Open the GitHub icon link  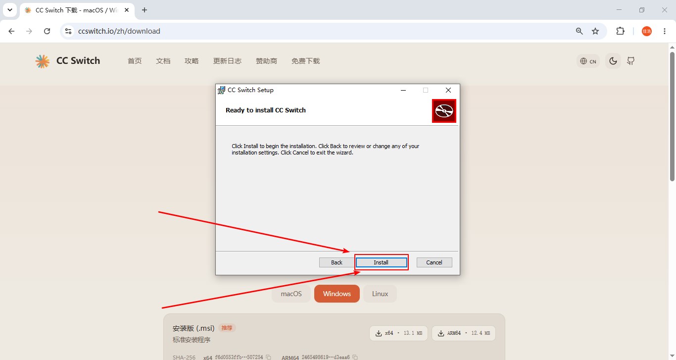[630, 61]
